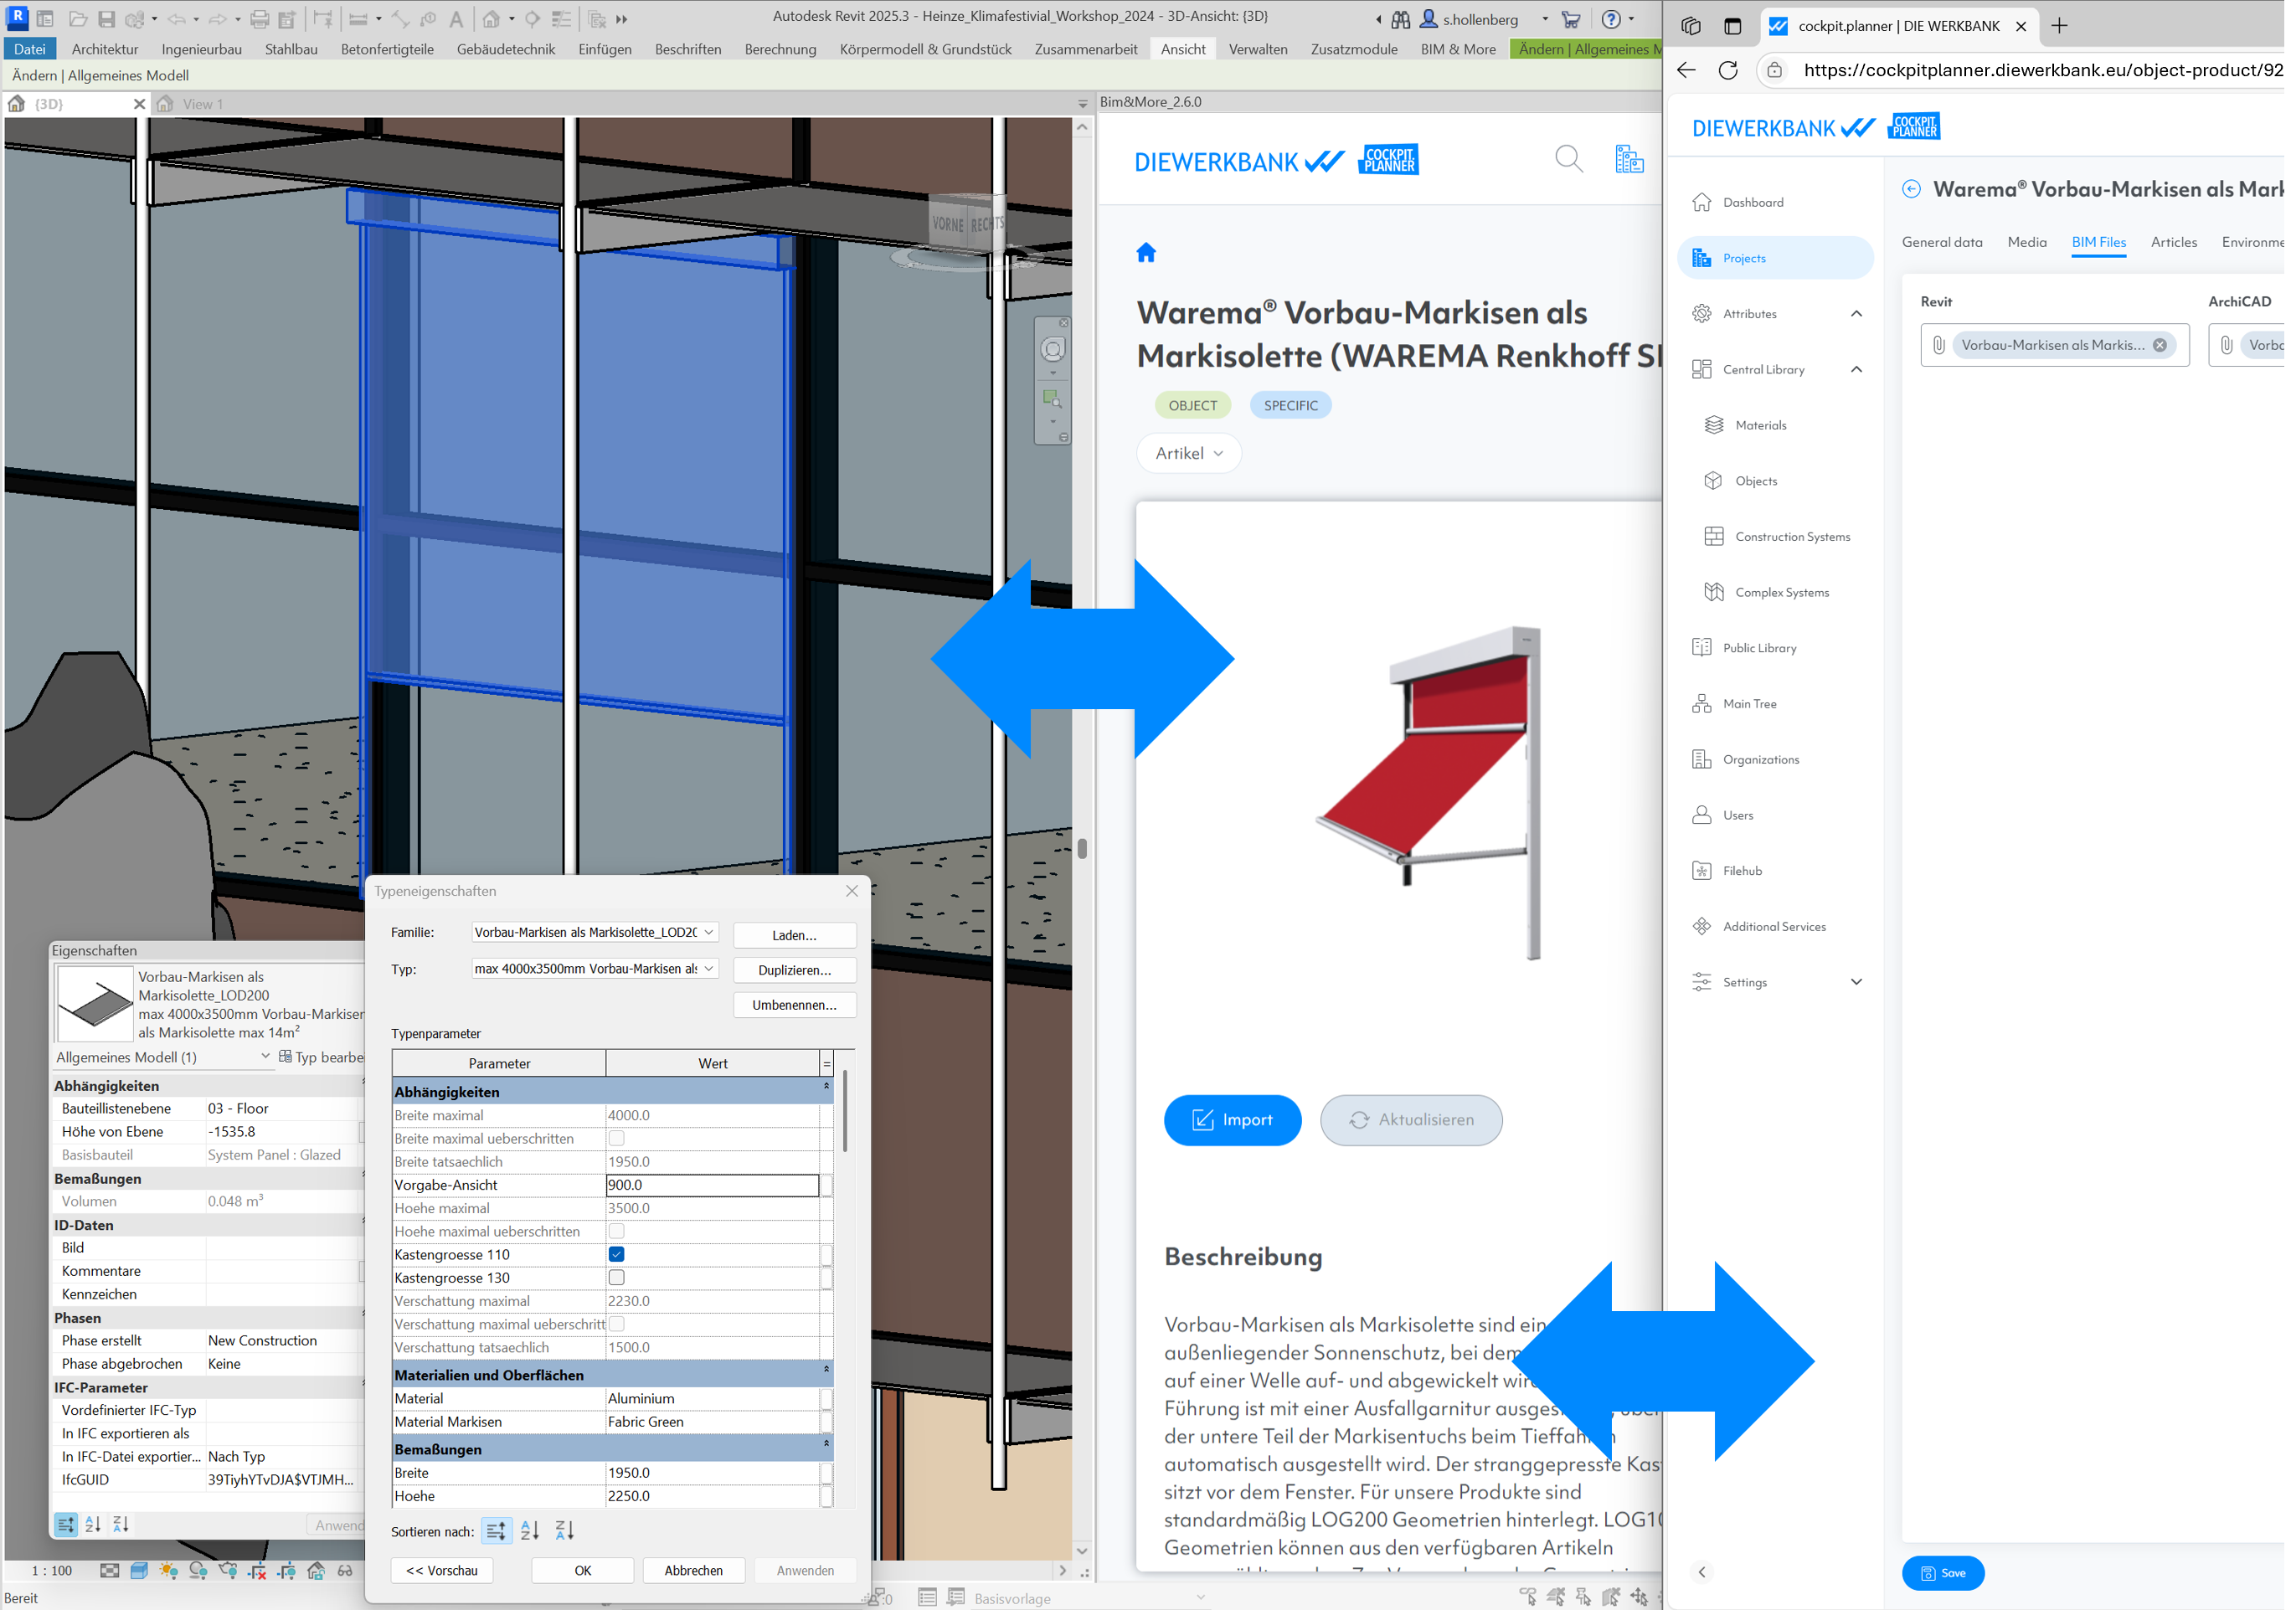
Task: Click the Vorgabe-Ansicht value field 900.0
Action: [x=712, y=1186]
